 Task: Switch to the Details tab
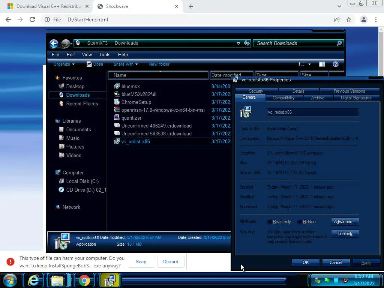coord(298,91)
